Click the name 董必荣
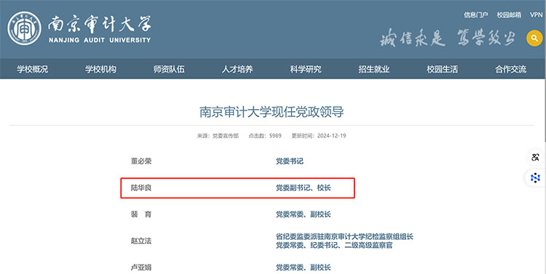The image size is (546, 274). [141, 161]
